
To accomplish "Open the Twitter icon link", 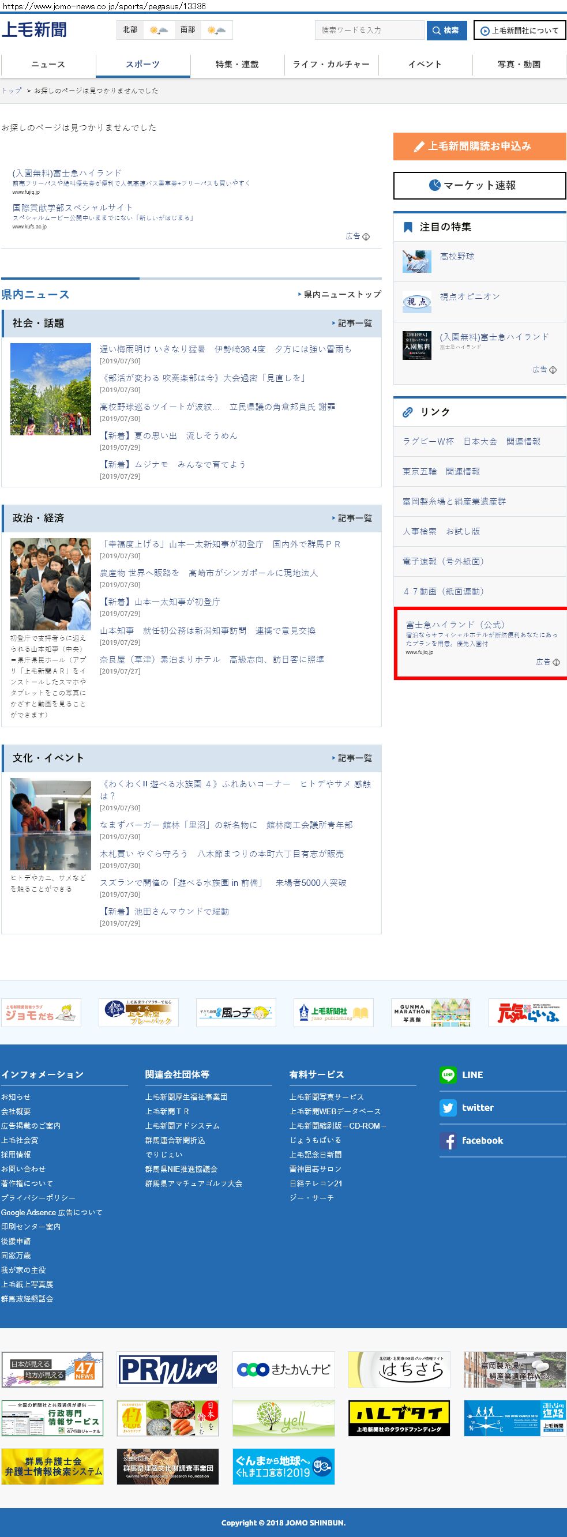I will [x=448, y=1107].
